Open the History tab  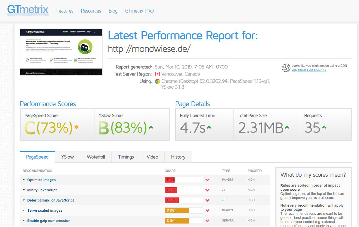pos(178,157)
